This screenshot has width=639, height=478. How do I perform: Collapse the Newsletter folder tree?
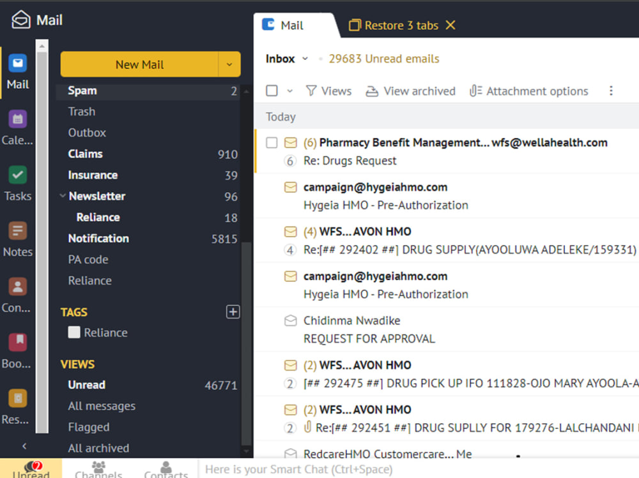point(63,196)
